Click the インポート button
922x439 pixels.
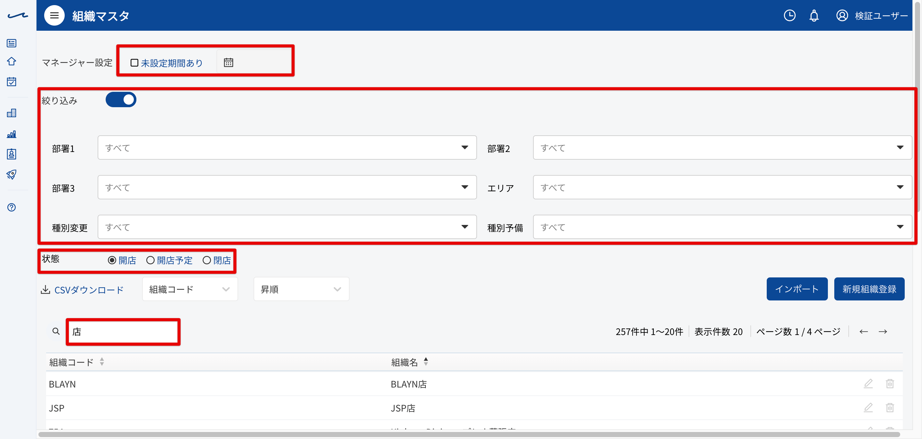(x=797, y=289)
